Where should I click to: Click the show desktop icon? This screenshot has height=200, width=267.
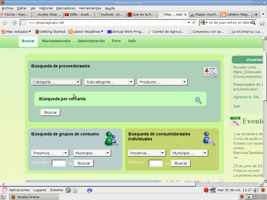click(x=3, y=197)
